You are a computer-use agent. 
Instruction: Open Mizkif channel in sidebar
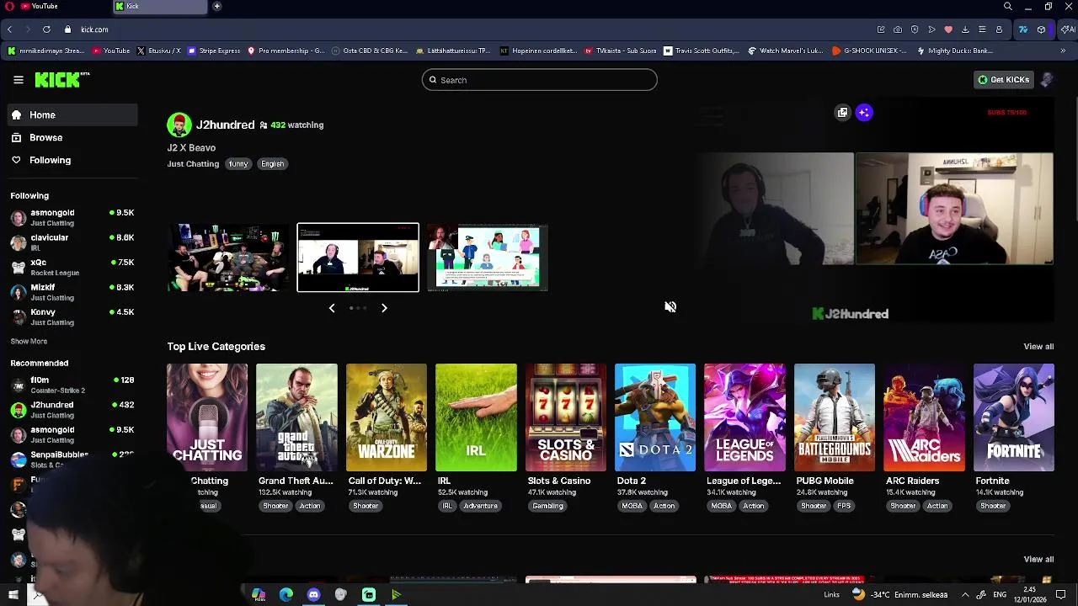tap(72, 292)
